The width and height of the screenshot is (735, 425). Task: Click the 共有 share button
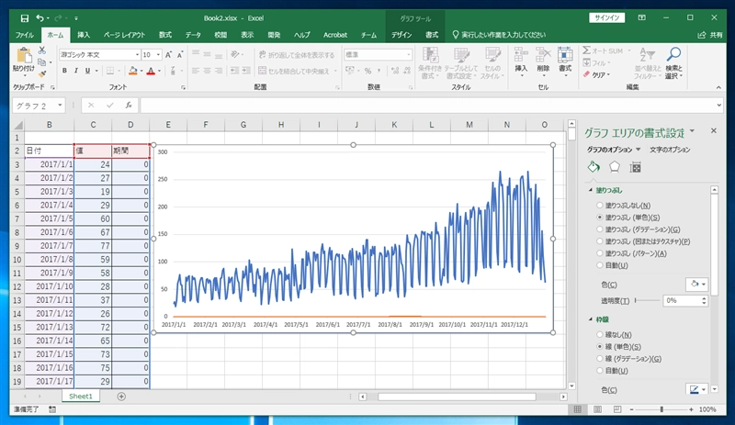(710, 35)
